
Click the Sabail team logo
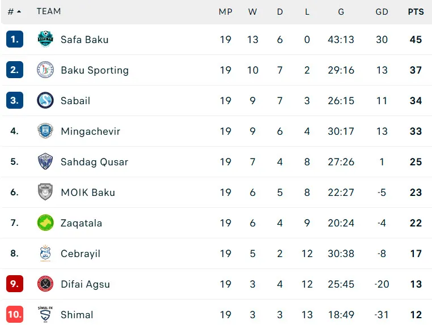pyautogui.click(x=45, y=100)
